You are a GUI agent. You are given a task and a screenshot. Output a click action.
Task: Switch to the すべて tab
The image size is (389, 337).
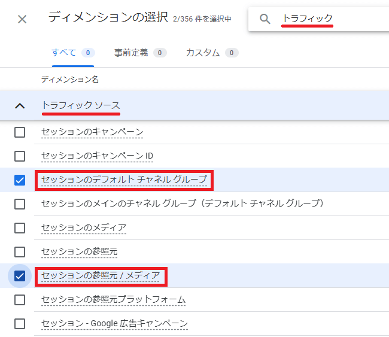point(64,53)
